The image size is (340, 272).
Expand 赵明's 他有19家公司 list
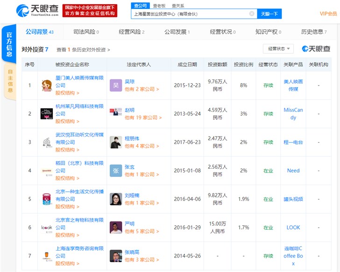142,118
